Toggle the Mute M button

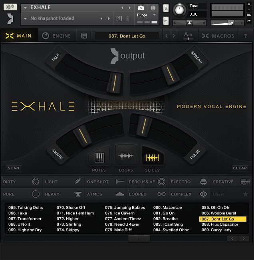(166, 21)
